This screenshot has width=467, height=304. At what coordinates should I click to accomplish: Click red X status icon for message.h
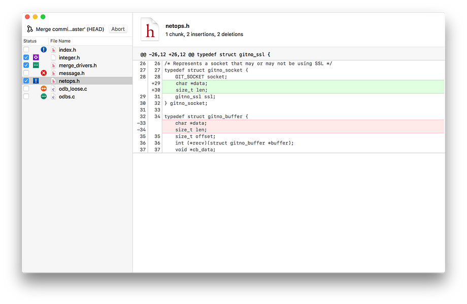[44, 73]
